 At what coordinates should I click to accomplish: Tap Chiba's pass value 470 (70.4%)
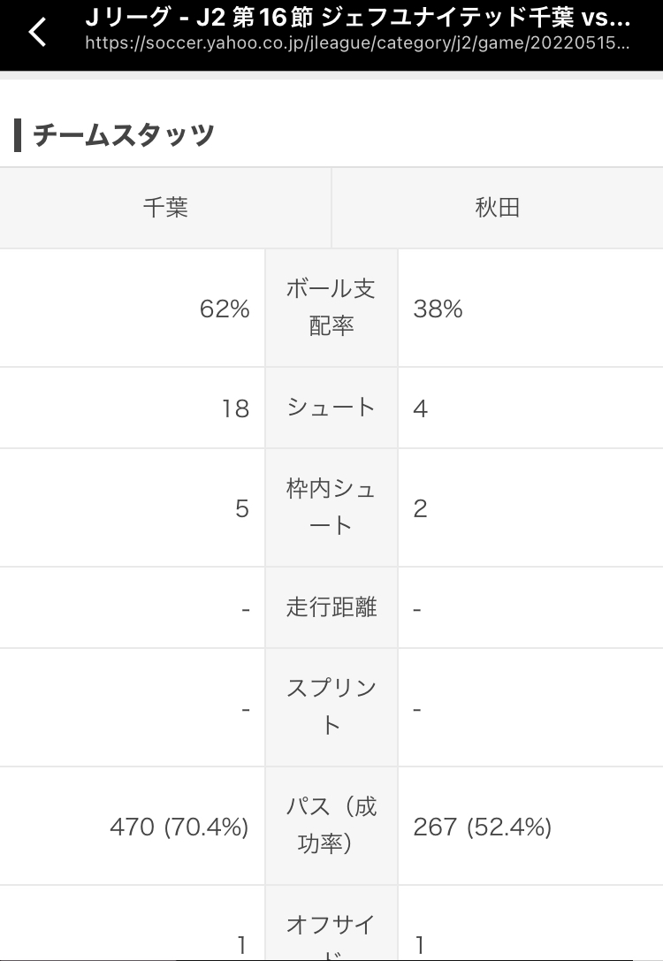click(x=179, y=827)
